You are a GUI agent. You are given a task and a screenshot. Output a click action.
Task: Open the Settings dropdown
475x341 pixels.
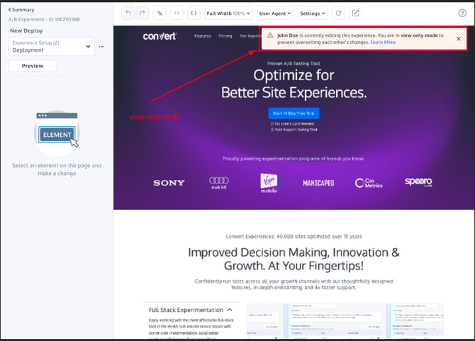point(313,13)
